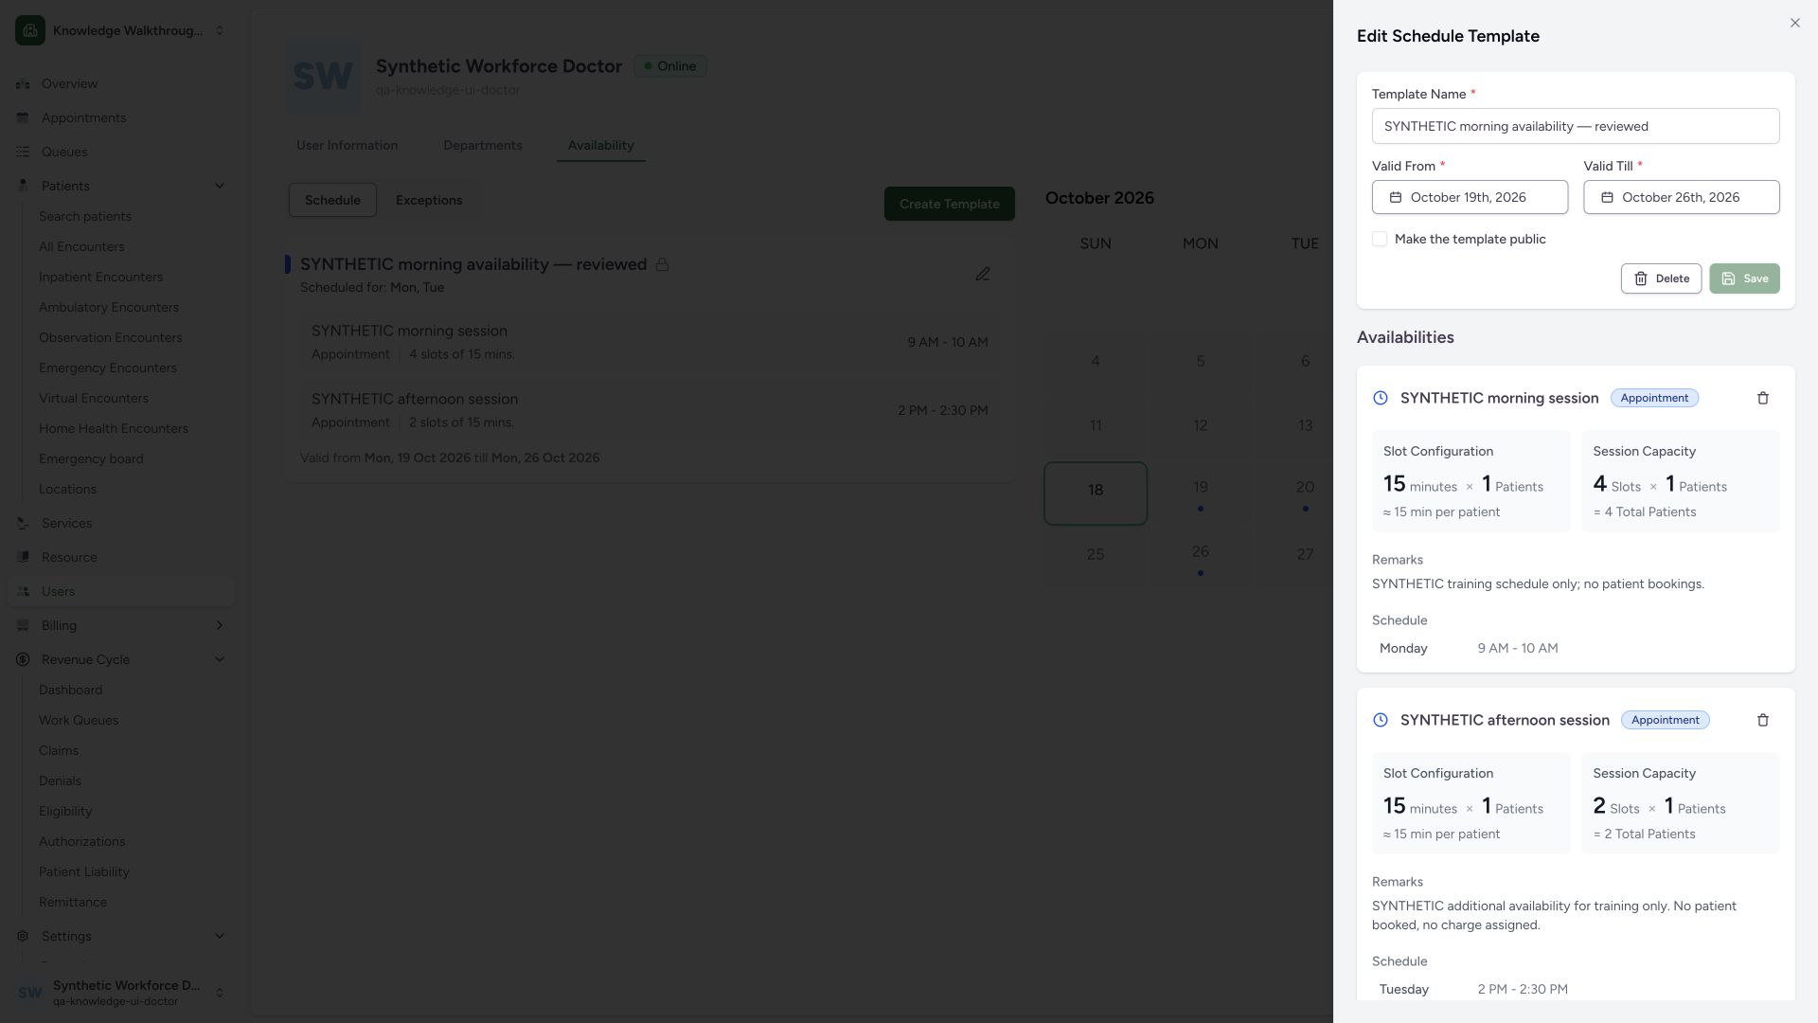Image resolution: width=1818 pixels, height=1023 pixels.
Task: Click the Delete template button
Action: (1661, 278)
